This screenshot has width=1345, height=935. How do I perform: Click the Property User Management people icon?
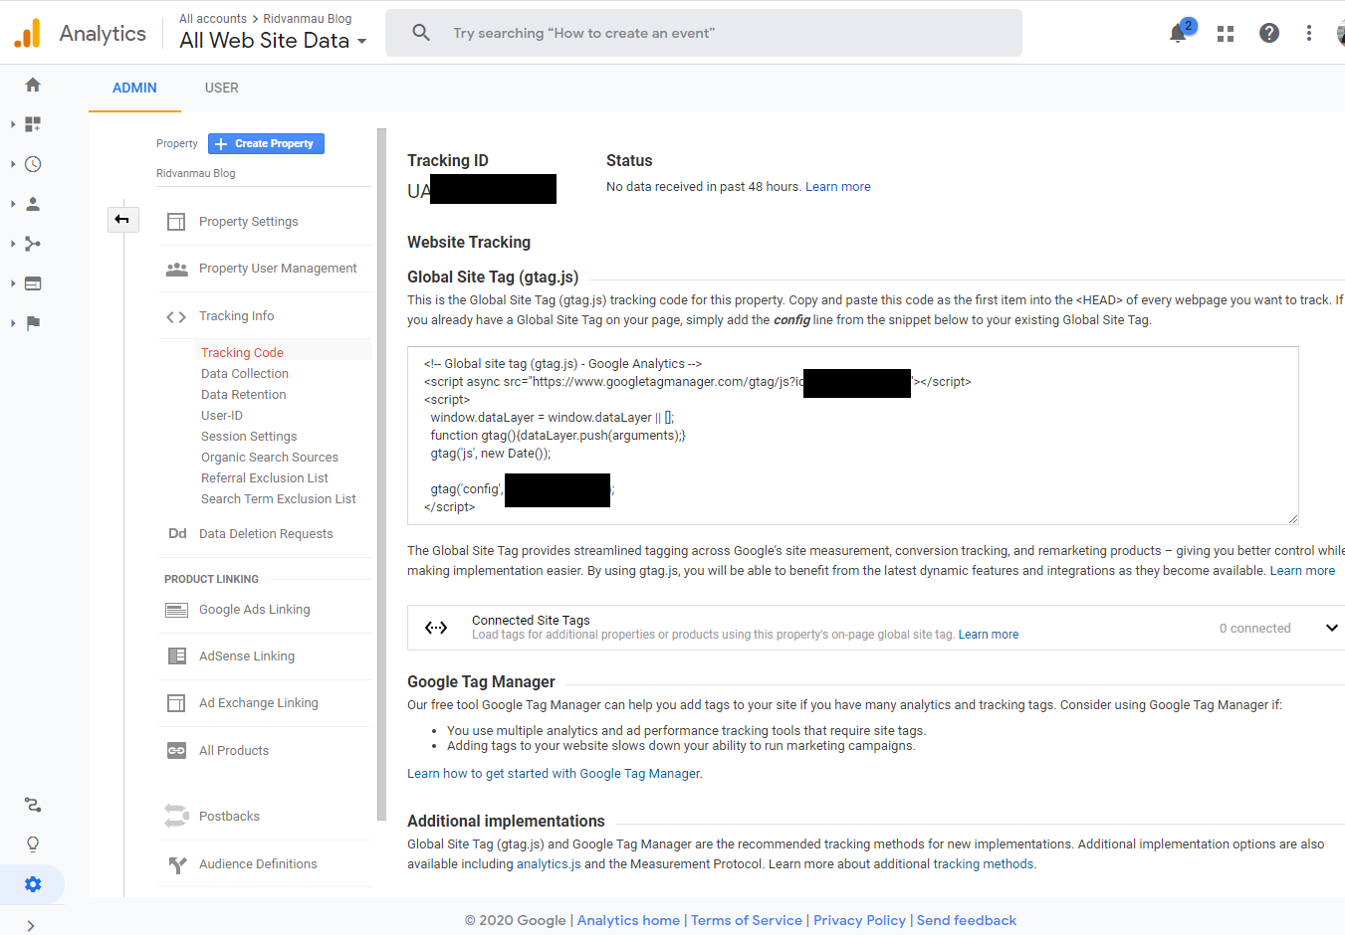pyautogui.click(x=176, y=269)
